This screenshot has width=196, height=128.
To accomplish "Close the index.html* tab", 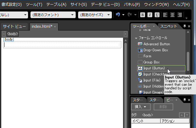I will (x=55, y=27).
